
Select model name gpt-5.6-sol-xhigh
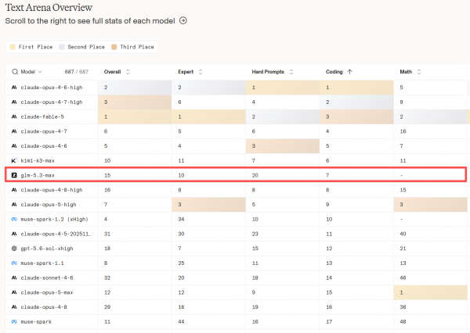click(x=47, y=249)
